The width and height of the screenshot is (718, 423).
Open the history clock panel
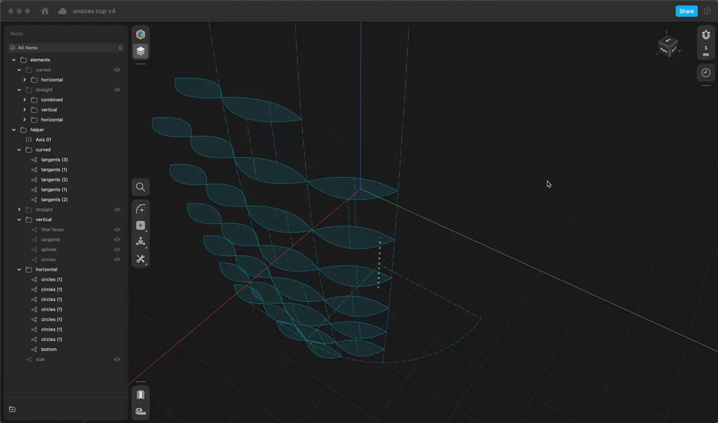[706, 73]
